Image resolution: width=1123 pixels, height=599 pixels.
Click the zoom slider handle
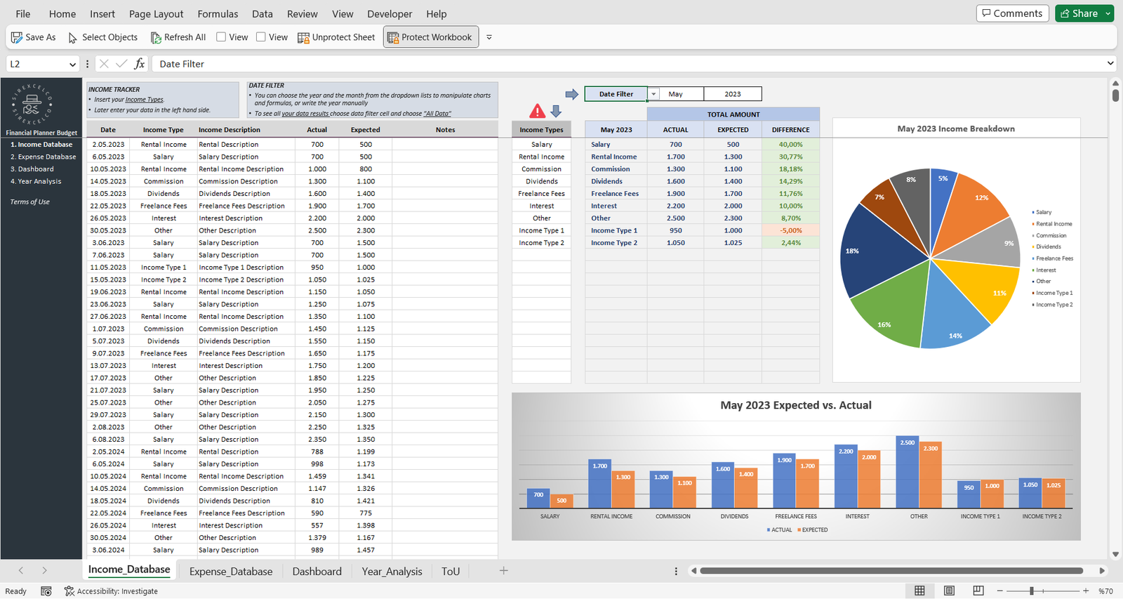1032,591
